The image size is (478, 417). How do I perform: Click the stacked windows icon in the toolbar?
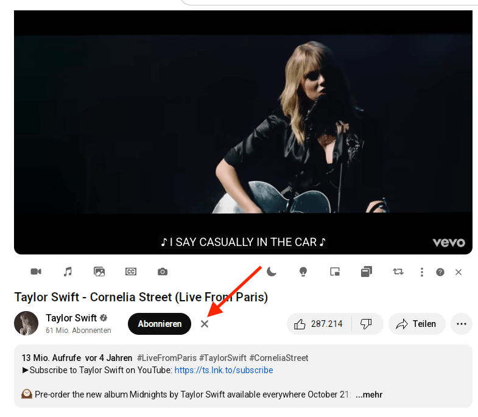coord(367,272)
